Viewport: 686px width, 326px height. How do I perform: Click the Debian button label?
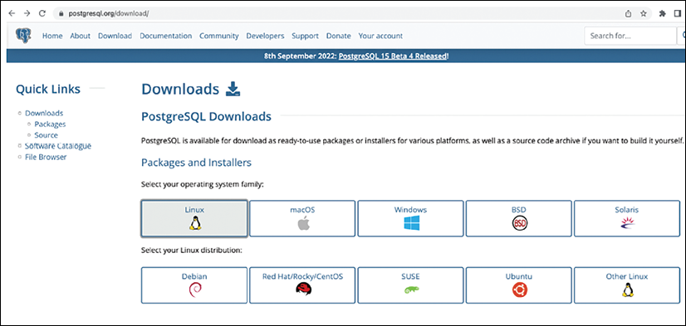[194, 276]
